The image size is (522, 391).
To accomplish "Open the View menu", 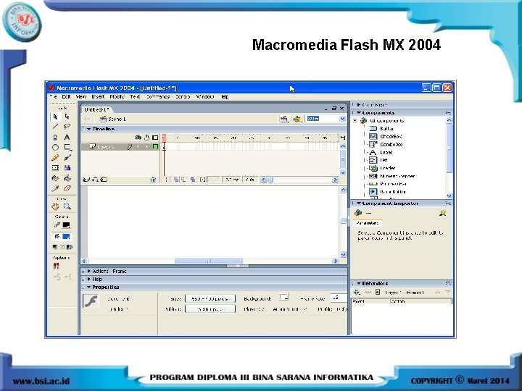I will (x=81, y=97).
